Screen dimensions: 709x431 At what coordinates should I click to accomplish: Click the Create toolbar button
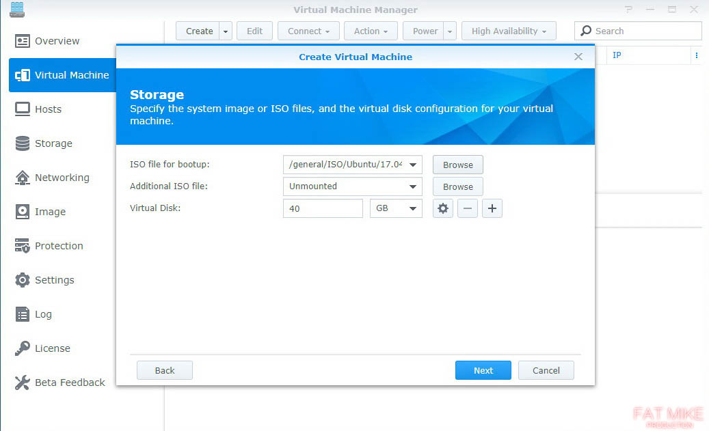point(198,31)
